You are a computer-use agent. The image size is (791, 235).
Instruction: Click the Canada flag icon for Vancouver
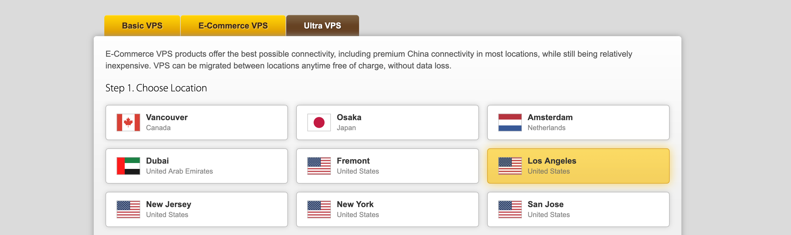(x=128, y=122)
